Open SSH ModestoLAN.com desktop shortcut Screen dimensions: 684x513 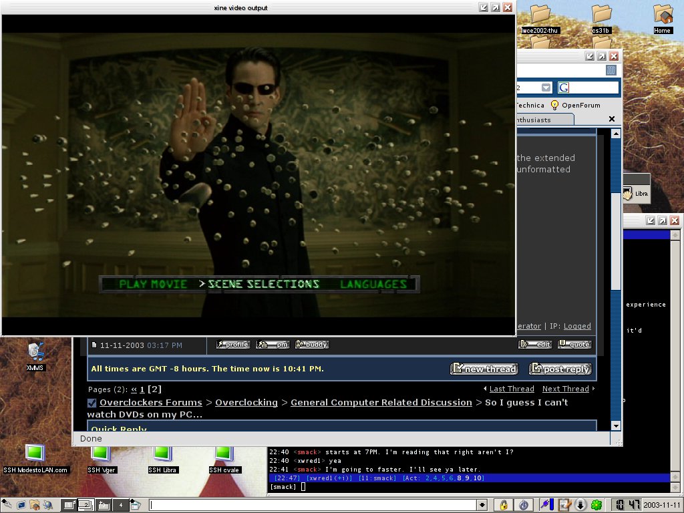click(35, 459)
